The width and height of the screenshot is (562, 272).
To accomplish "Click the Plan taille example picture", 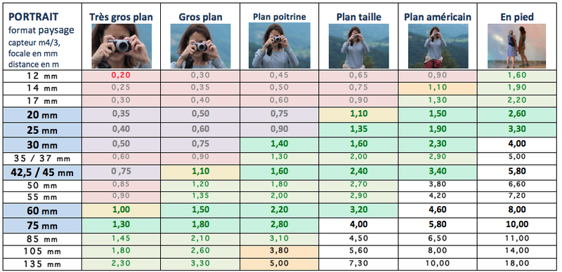I will [359, 46].
